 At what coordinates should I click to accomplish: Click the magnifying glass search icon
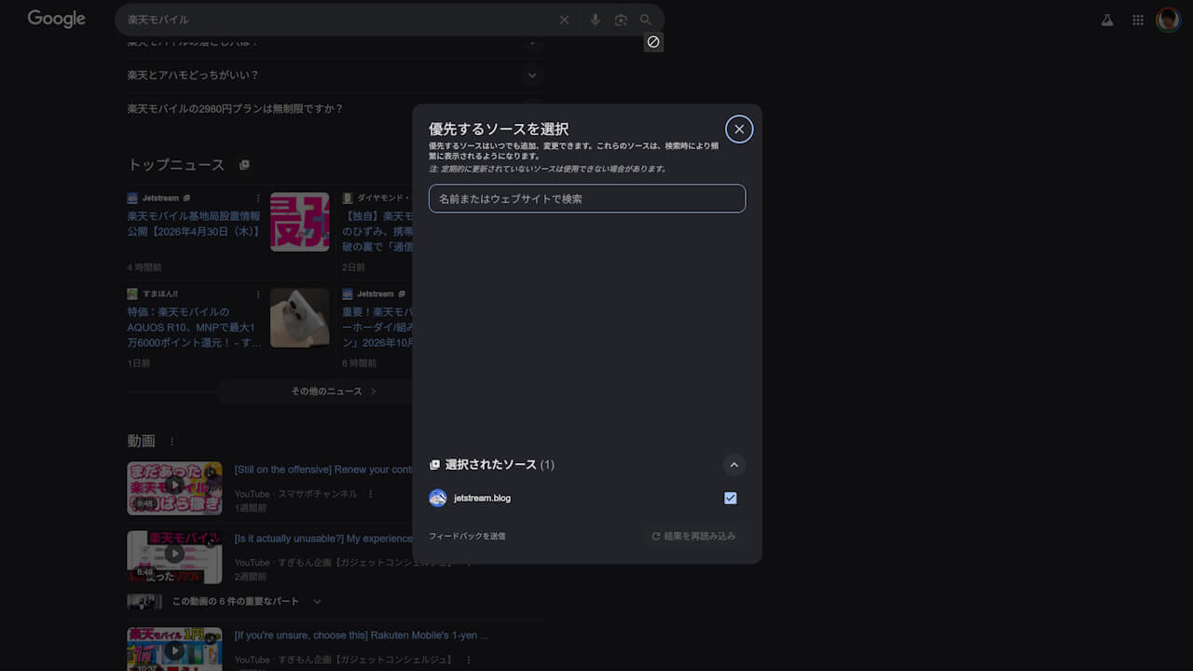(646, 20)
